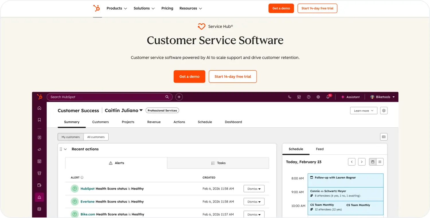Switch to the Dashboard tab
Screen dimensions: 430x218
tap(233, 122)
